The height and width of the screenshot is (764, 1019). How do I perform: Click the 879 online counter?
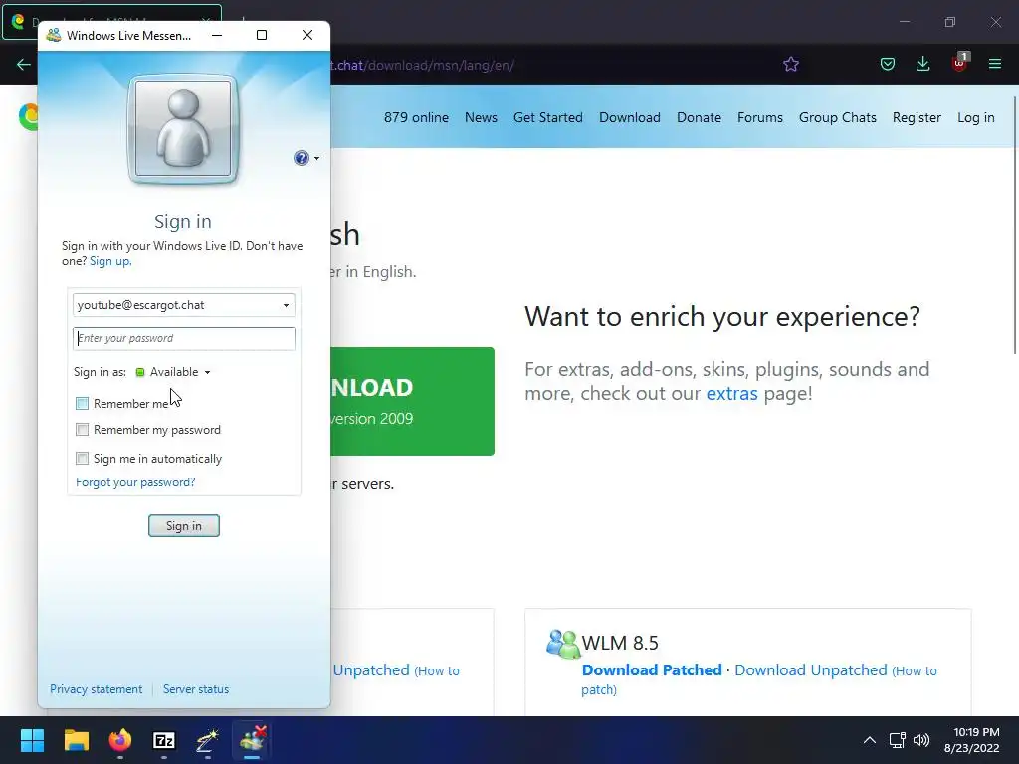tap(416, 117)
